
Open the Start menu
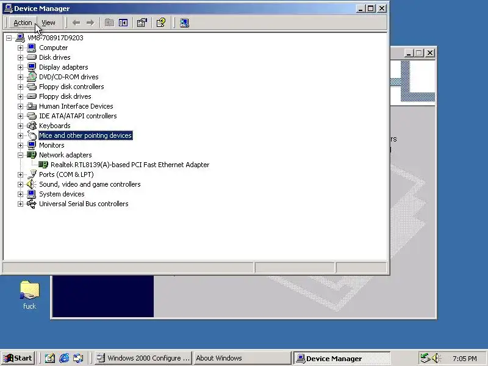(x=18, y=358)
